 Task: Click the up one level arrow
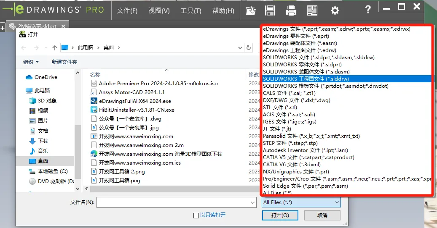[x=55, y=48]
